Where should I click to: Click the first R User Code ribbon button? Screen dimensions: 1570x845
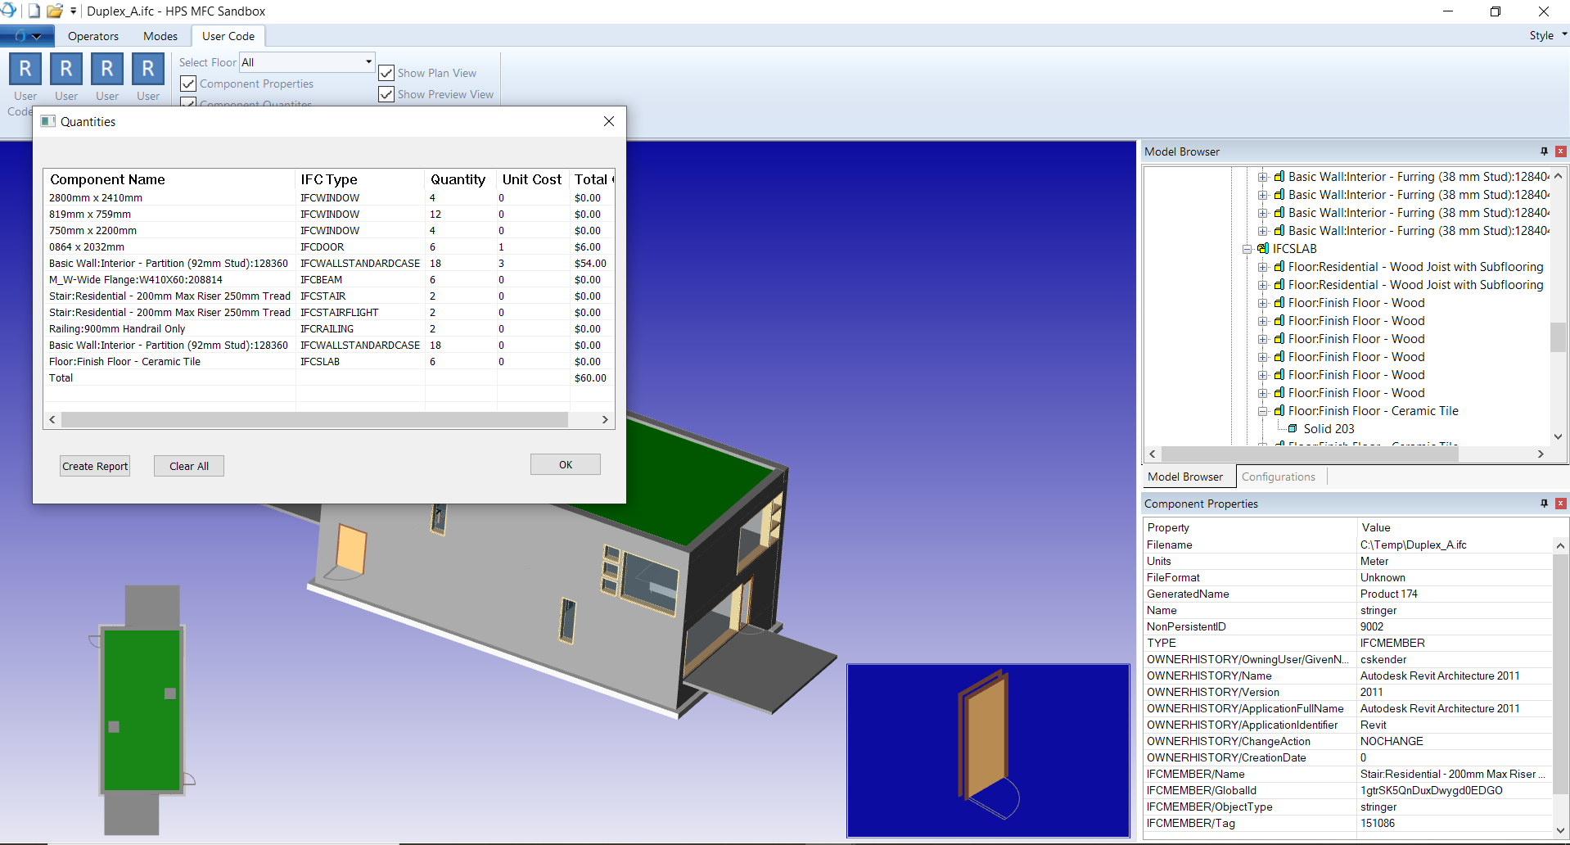(25, 69)
